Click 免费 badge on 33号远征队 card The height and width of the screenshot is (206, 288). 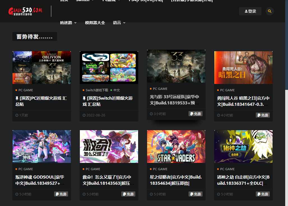point(196,114)
